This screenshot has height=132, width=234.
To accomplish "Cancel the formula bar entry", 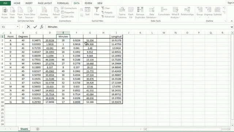I will [29, 27].
